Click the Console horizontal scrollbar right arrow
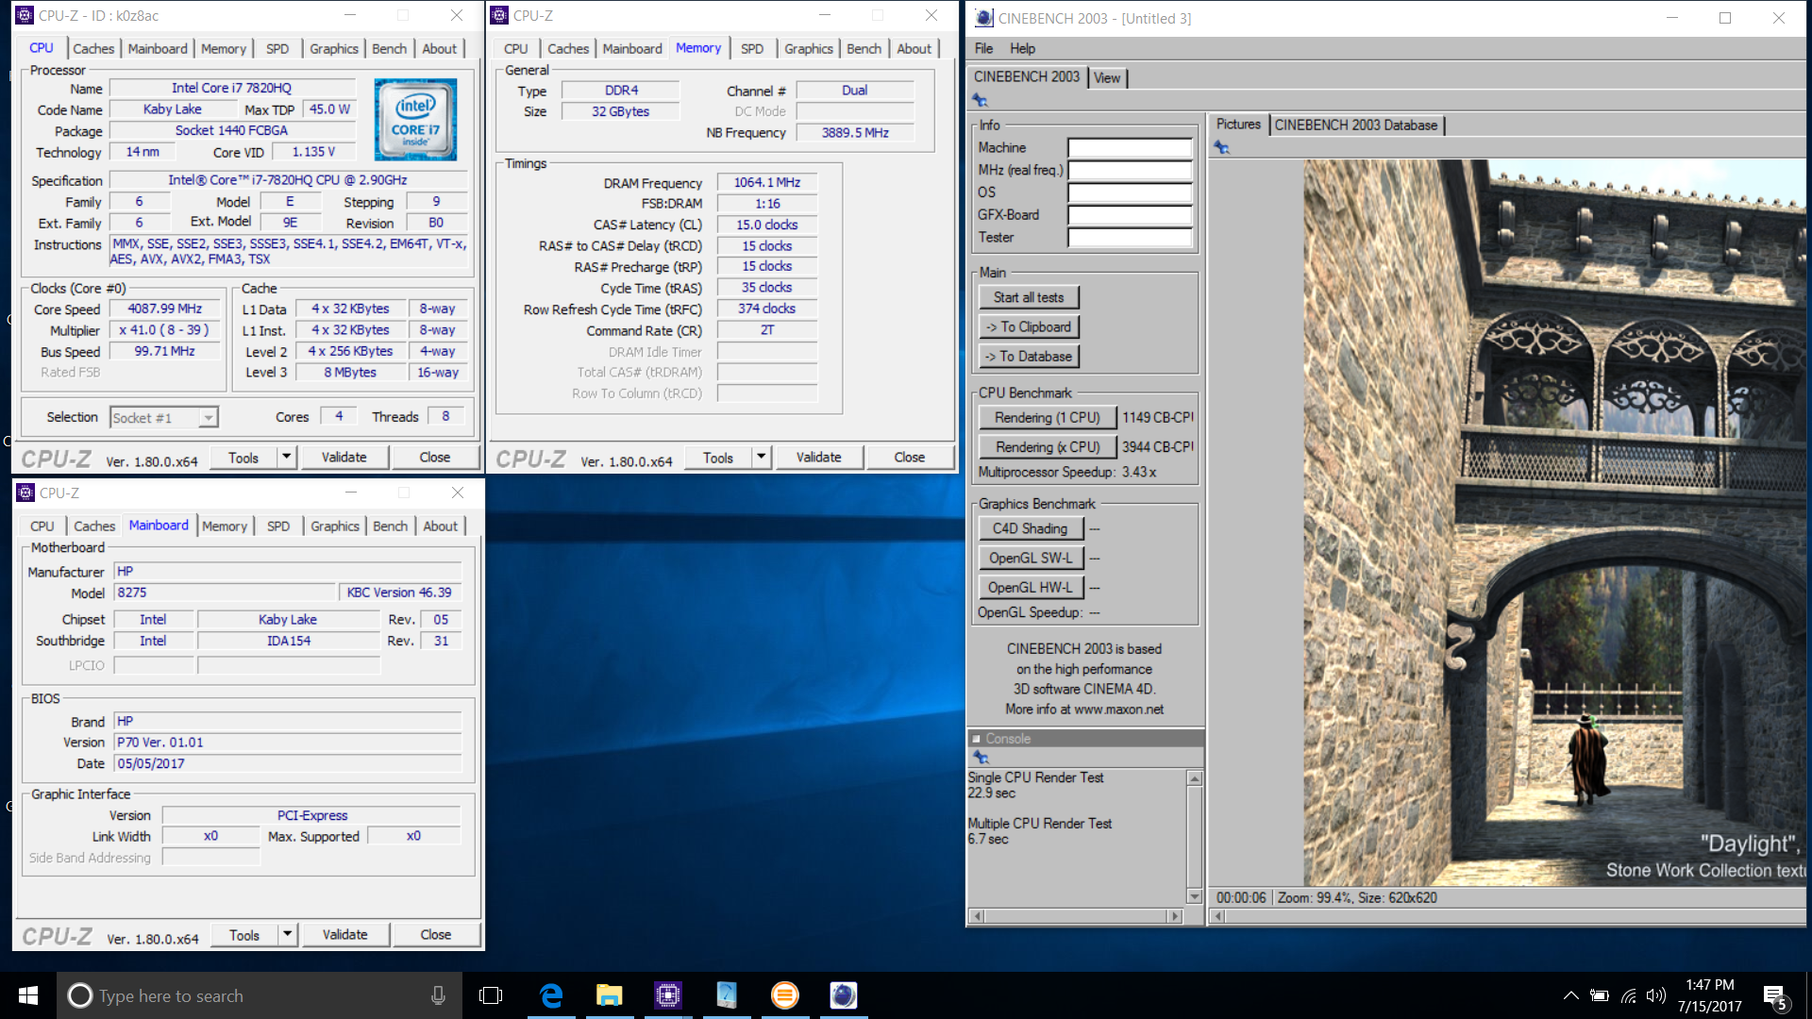The image size is (1812, 1019). [1175, 915]
